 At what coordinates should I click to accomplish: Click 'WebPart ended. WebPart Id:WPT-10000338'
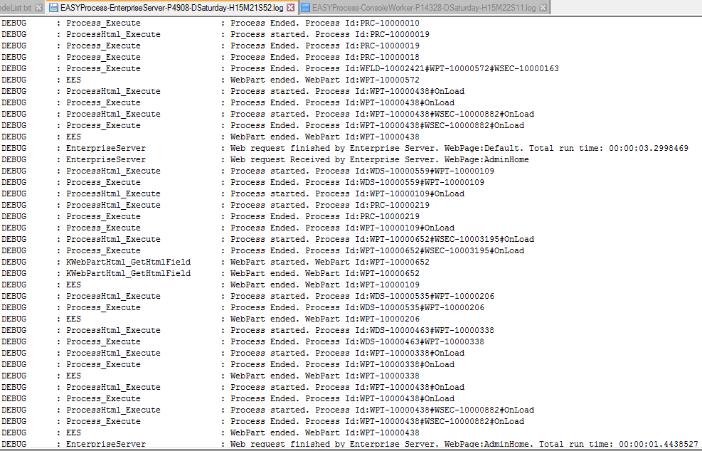(325, 376)
